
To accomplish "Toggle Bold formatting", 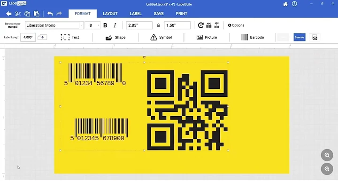I will coord(105,25).
